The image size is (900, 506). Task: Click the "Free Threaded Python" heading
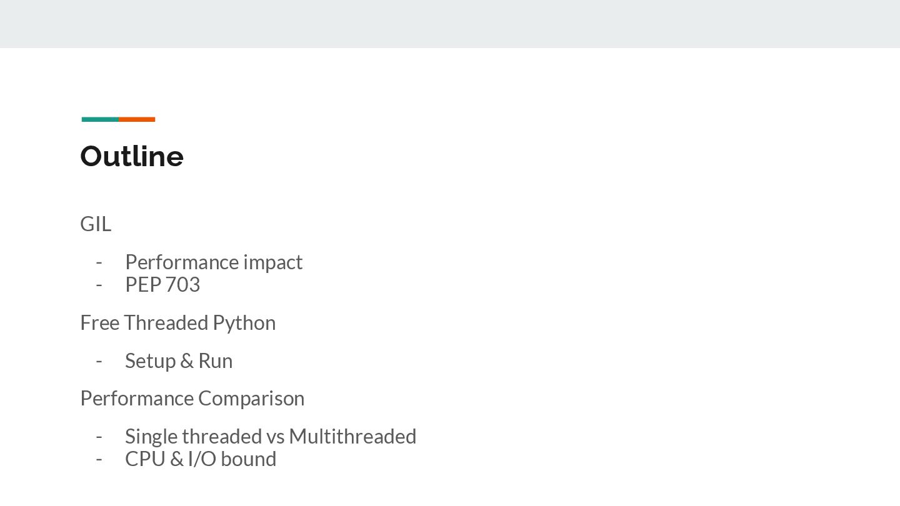click(x=177, y=322)
